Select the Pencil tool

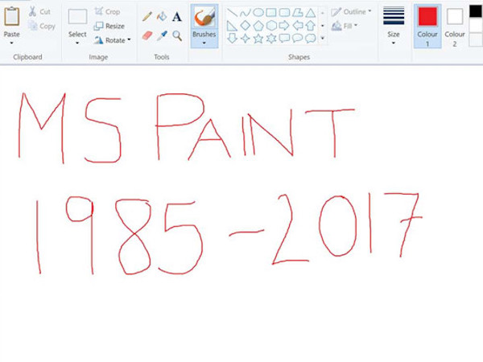point(147,16)
